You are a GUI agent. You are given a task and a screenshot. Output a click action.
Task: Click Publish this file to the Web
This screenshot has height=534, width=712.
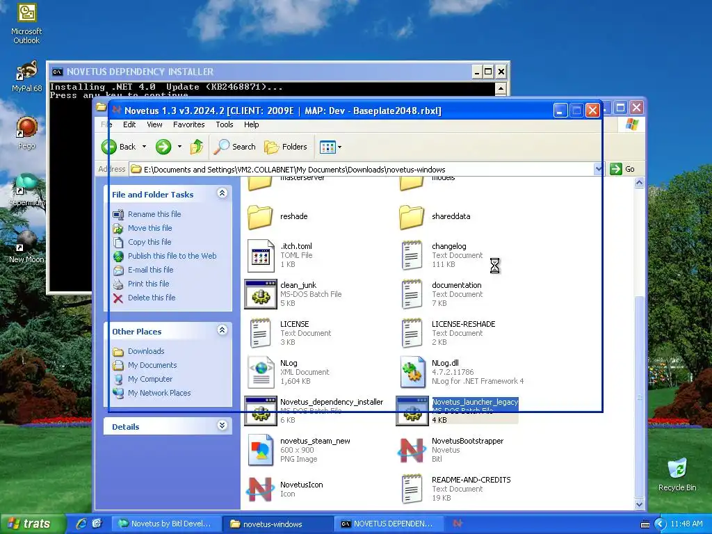(x=172, y=256)
